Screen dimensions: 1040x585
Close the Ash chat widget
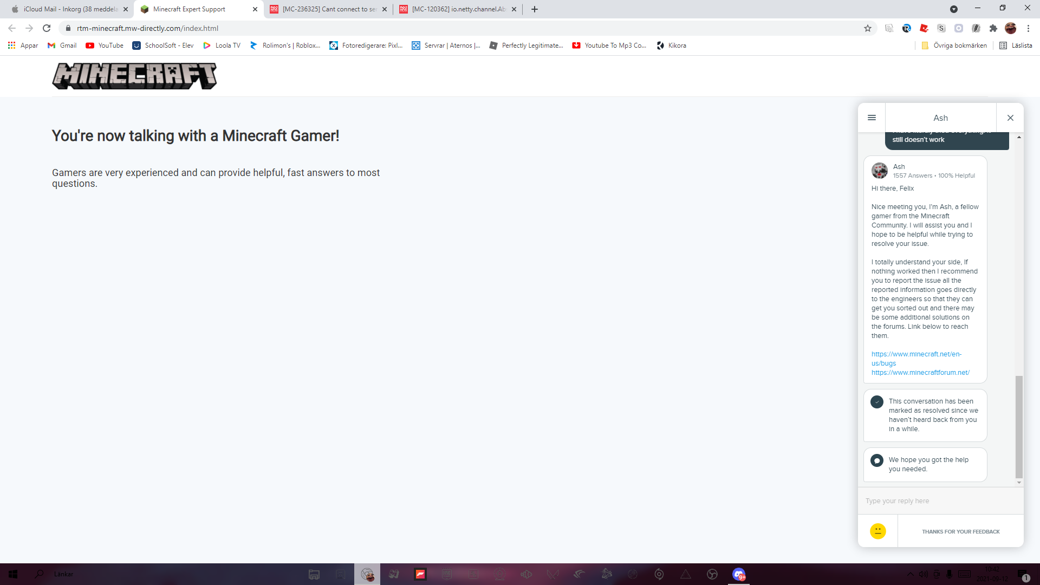pos(1010,118)
